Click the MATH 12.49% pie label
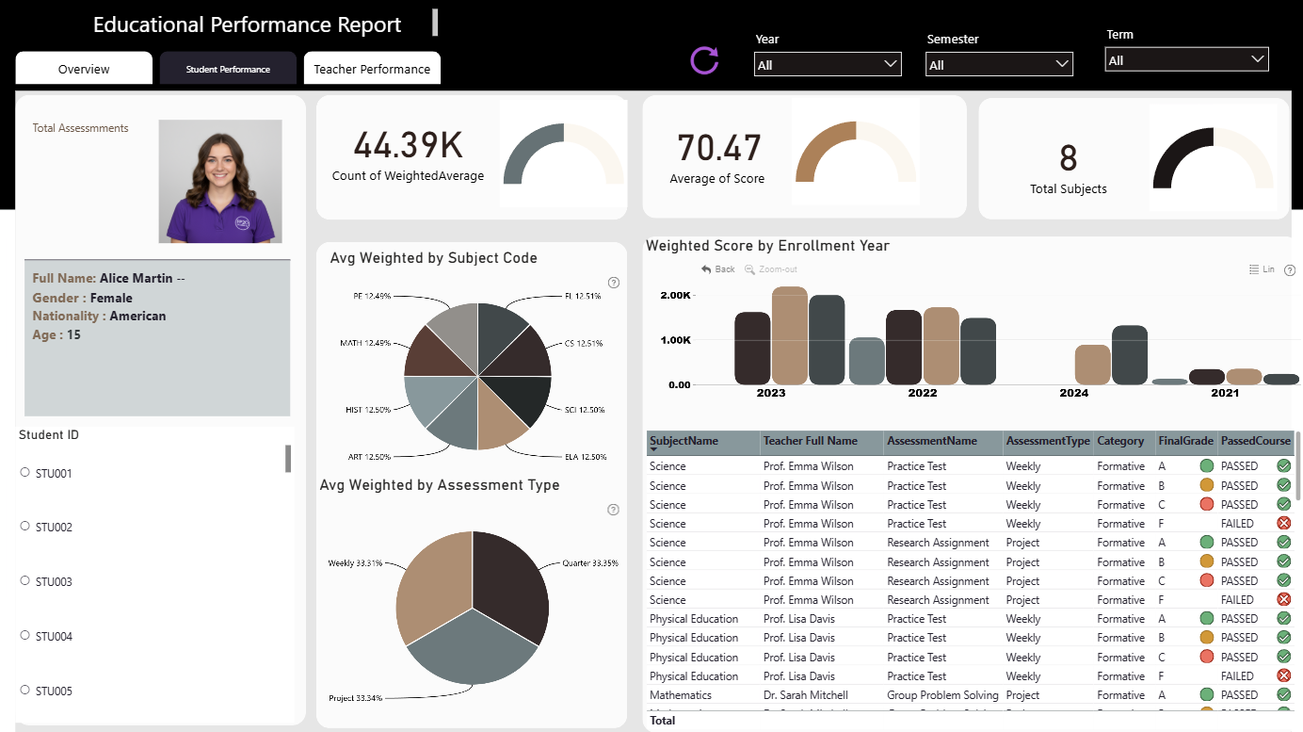1303x732 pixels. [x=365, y=343]
